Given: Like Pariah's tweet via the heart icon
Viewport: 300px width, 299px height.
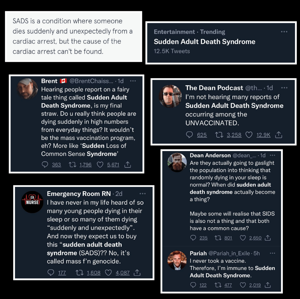Looking at the screenshot, I should 243,285.
